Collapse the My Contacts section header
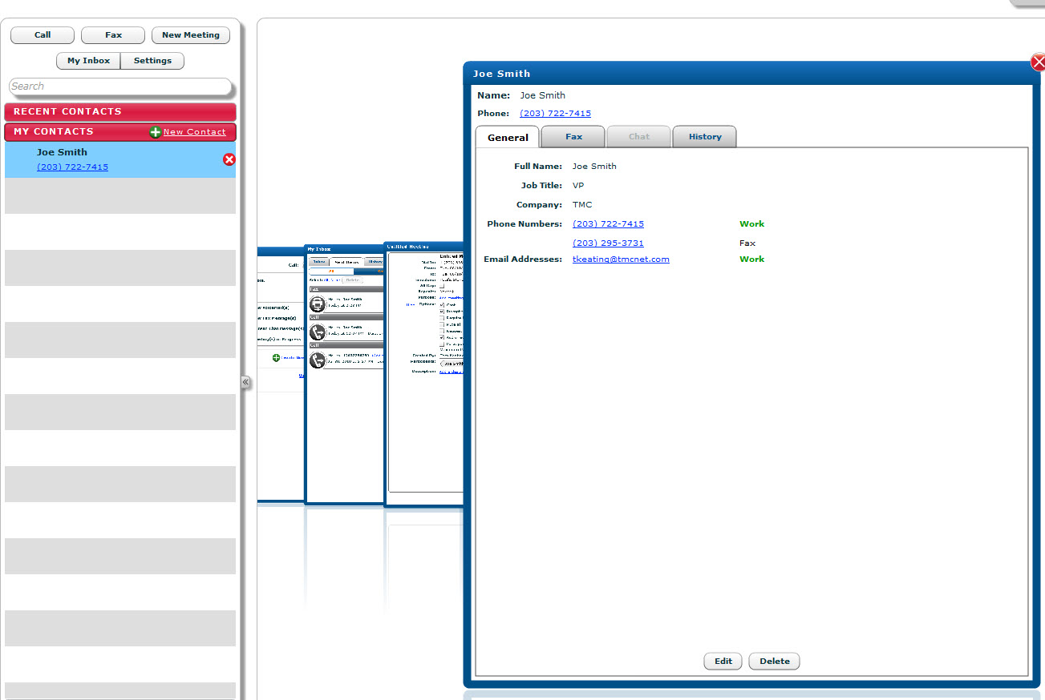 click(x=72, y=132)
